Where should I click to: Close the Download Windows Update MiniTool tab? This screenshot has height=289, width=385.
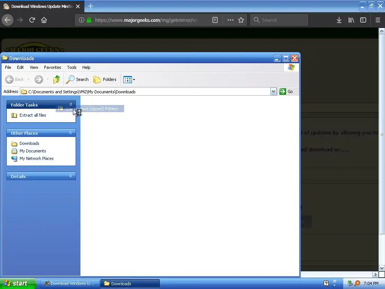click(x=78, y=6)
